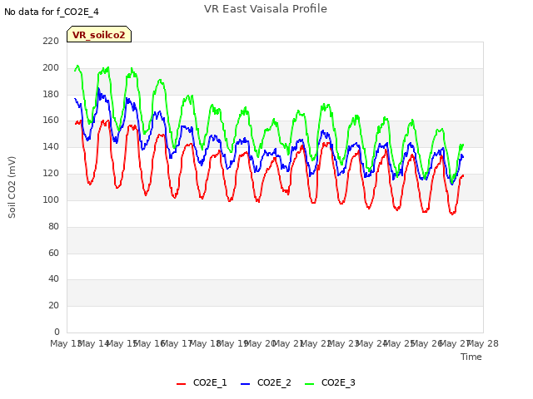Click the blue CO2E_2 peak near 185
The image size is (533, 399).
coord(98,89)
